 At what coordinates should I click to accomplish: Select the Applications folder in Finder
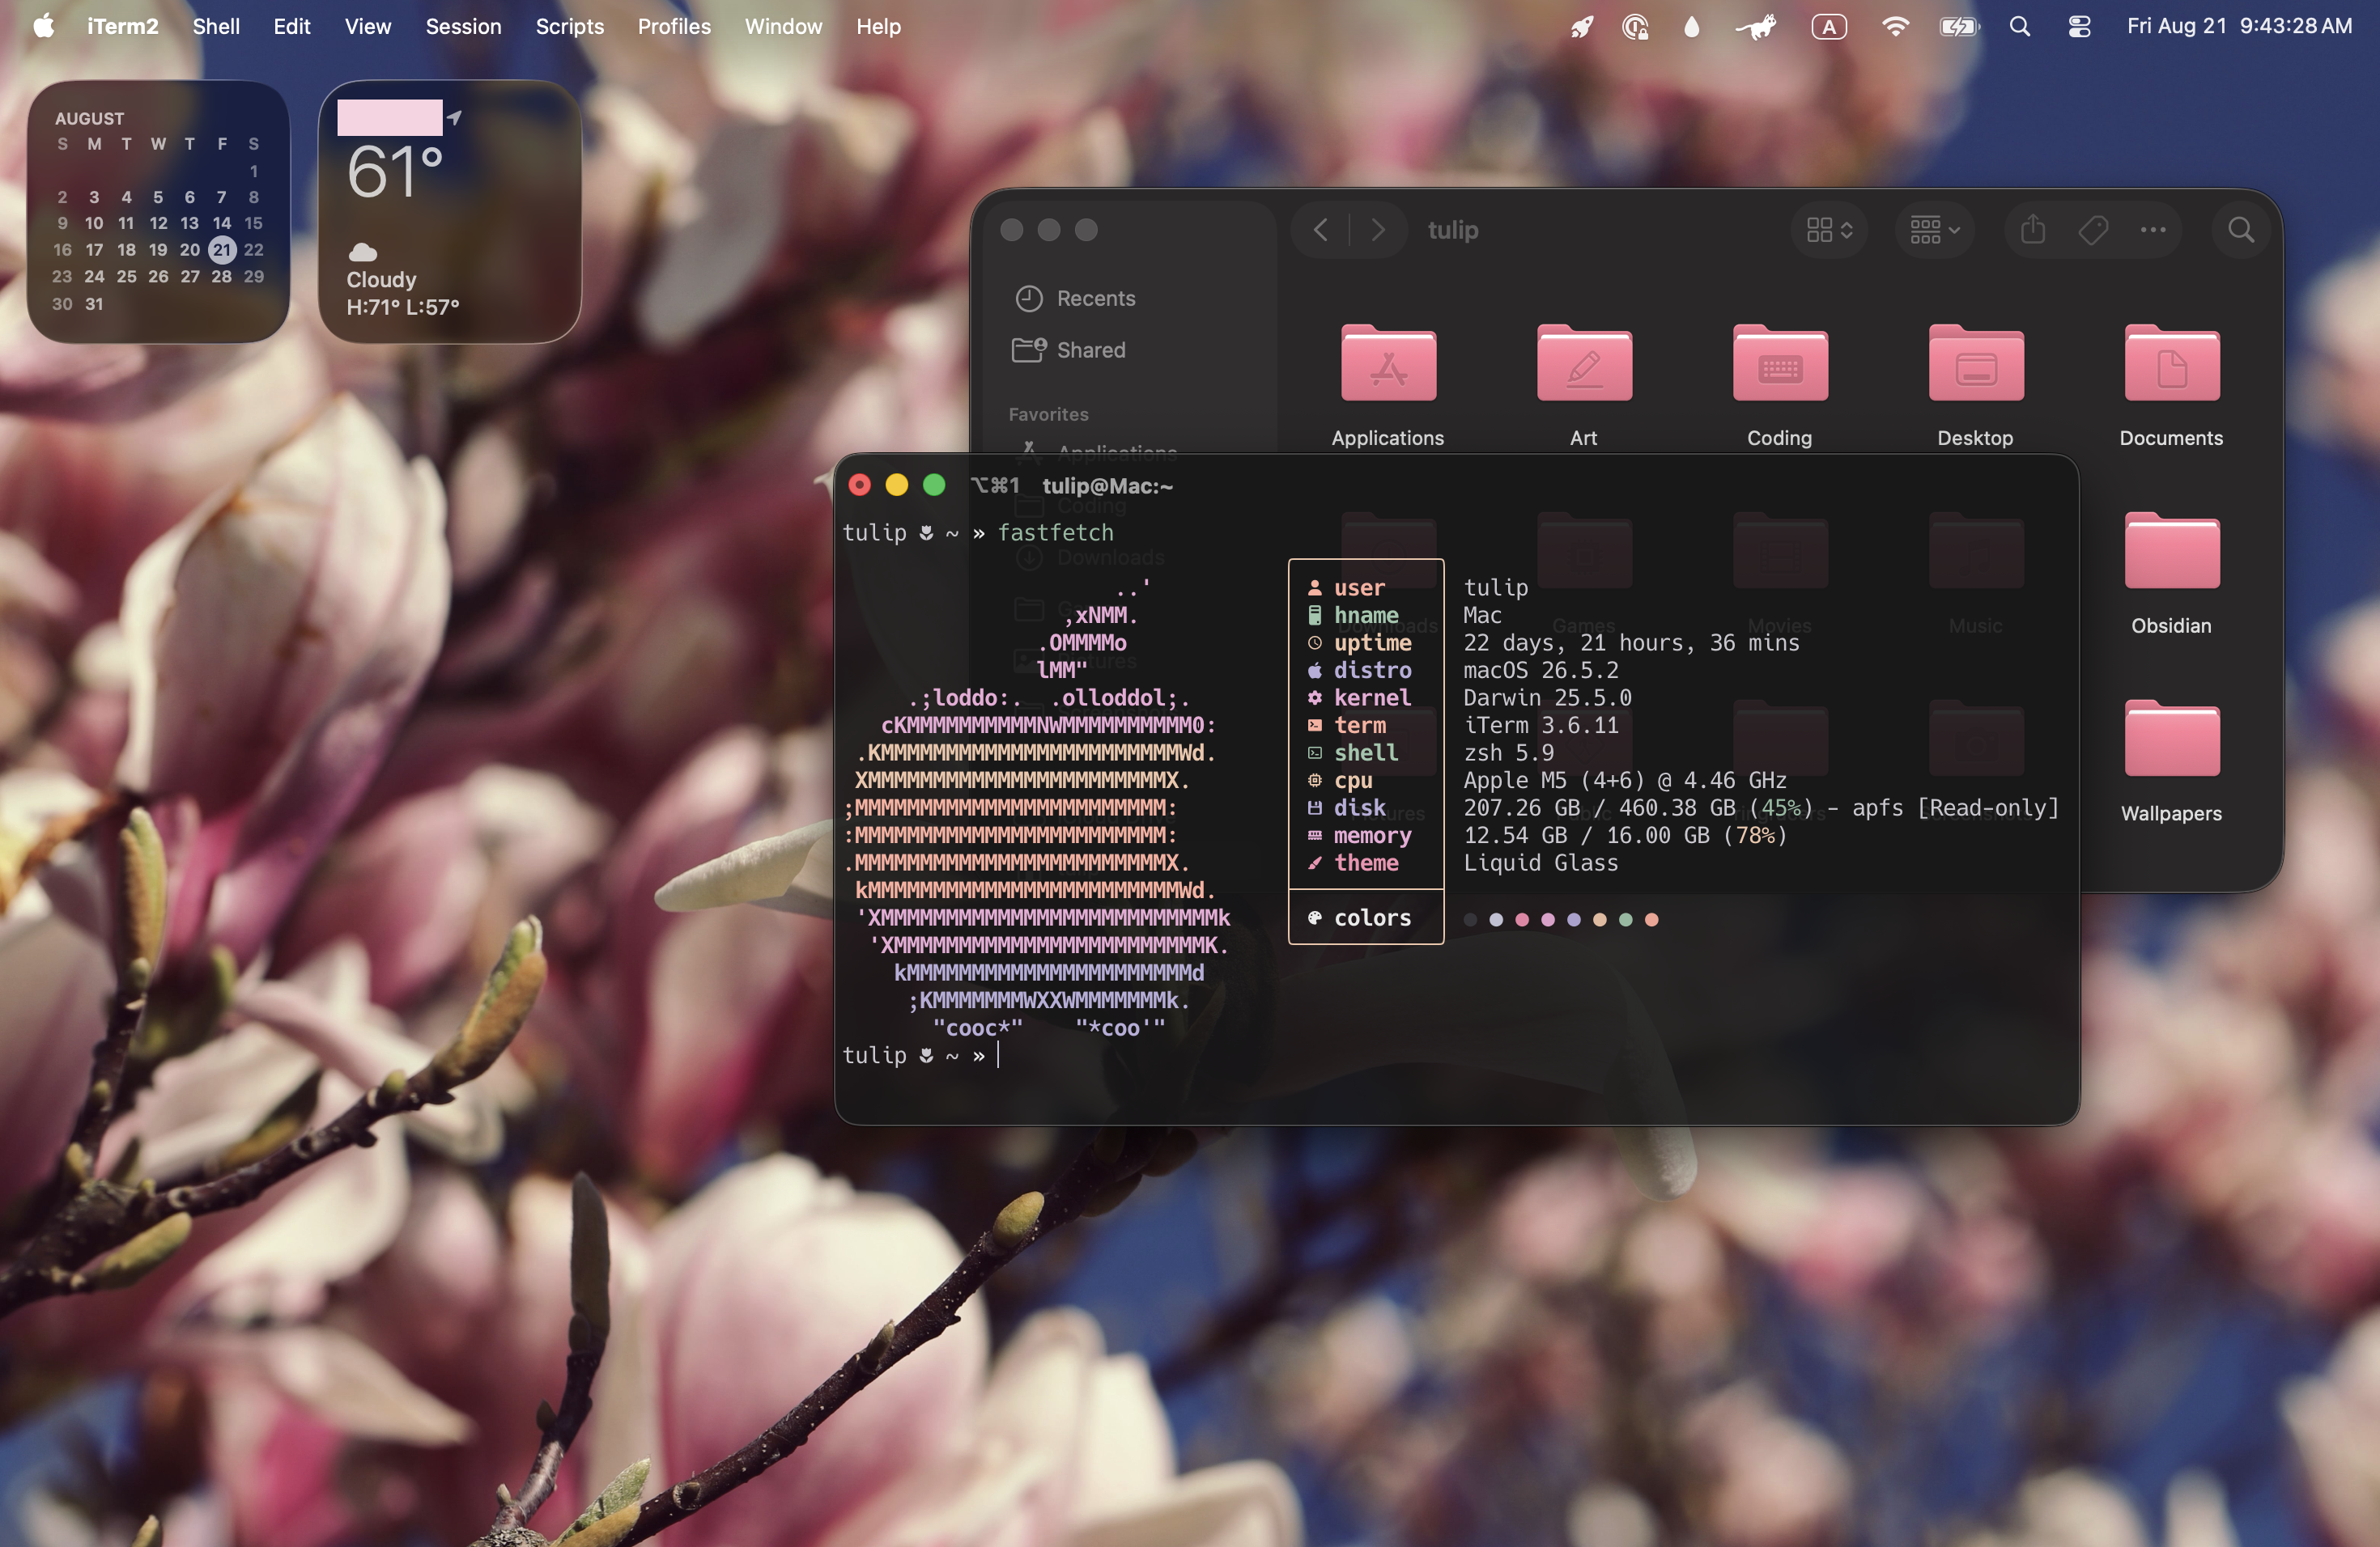(x=1388, y=386)
